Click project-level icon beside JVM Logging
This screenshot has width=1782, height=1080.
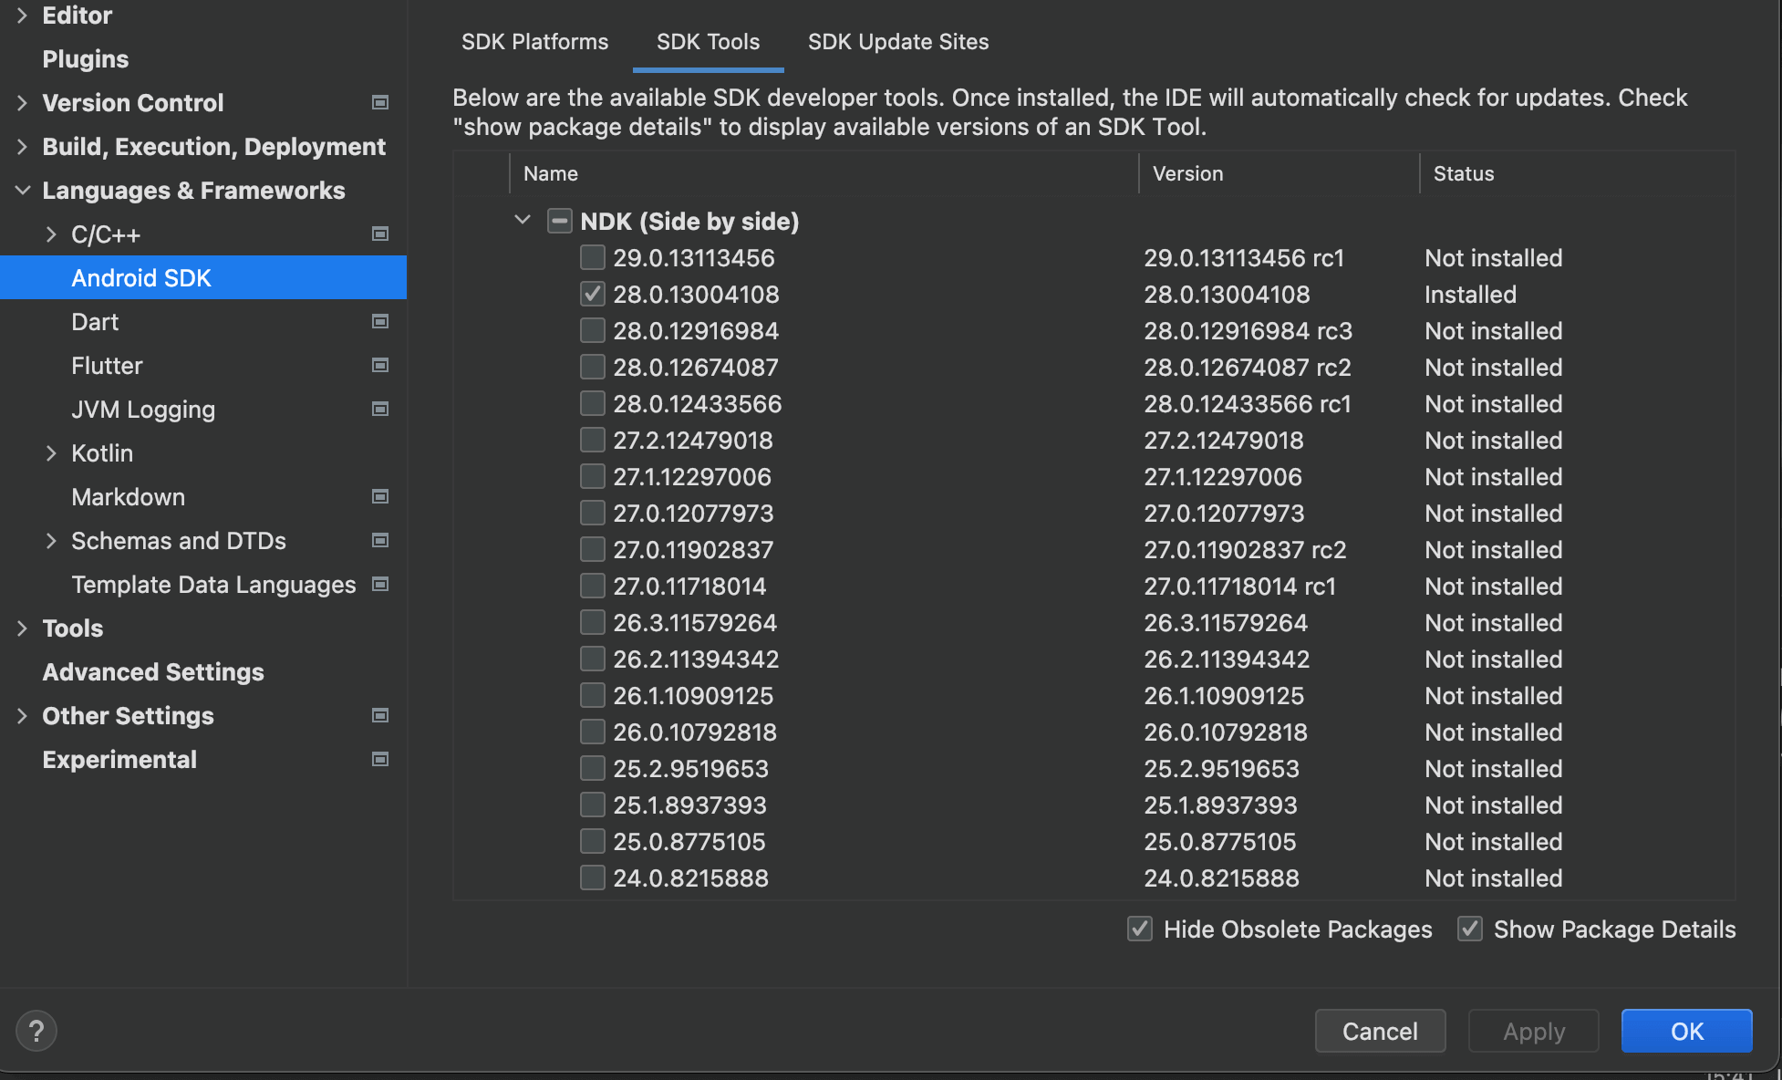click(380, 410)
